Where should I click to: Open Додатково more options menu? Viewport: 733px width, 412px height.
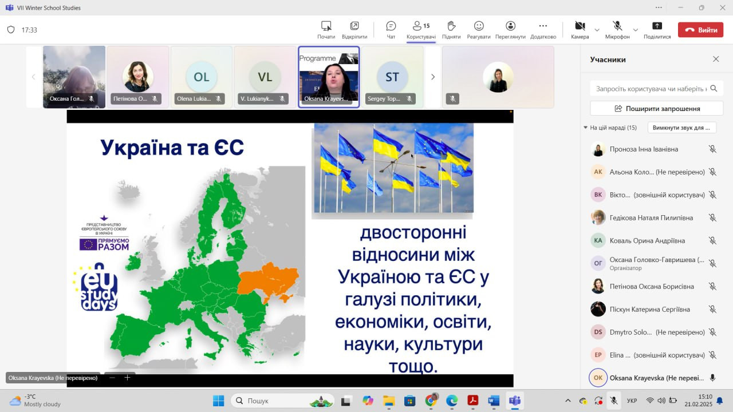(543, 30)
